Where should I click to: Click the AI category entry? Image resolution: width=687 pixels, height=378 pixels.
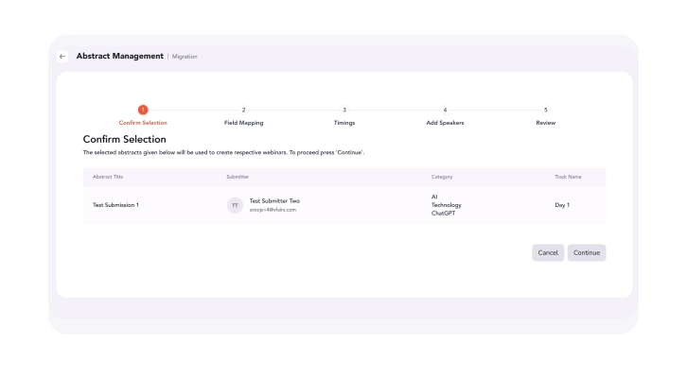click(x=434, y=197)
